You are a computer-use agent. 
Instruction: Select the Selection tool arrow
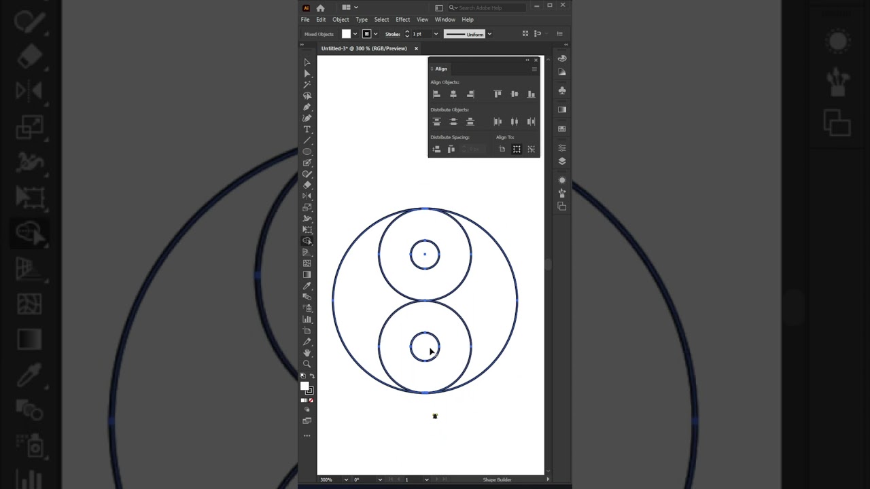307,62
